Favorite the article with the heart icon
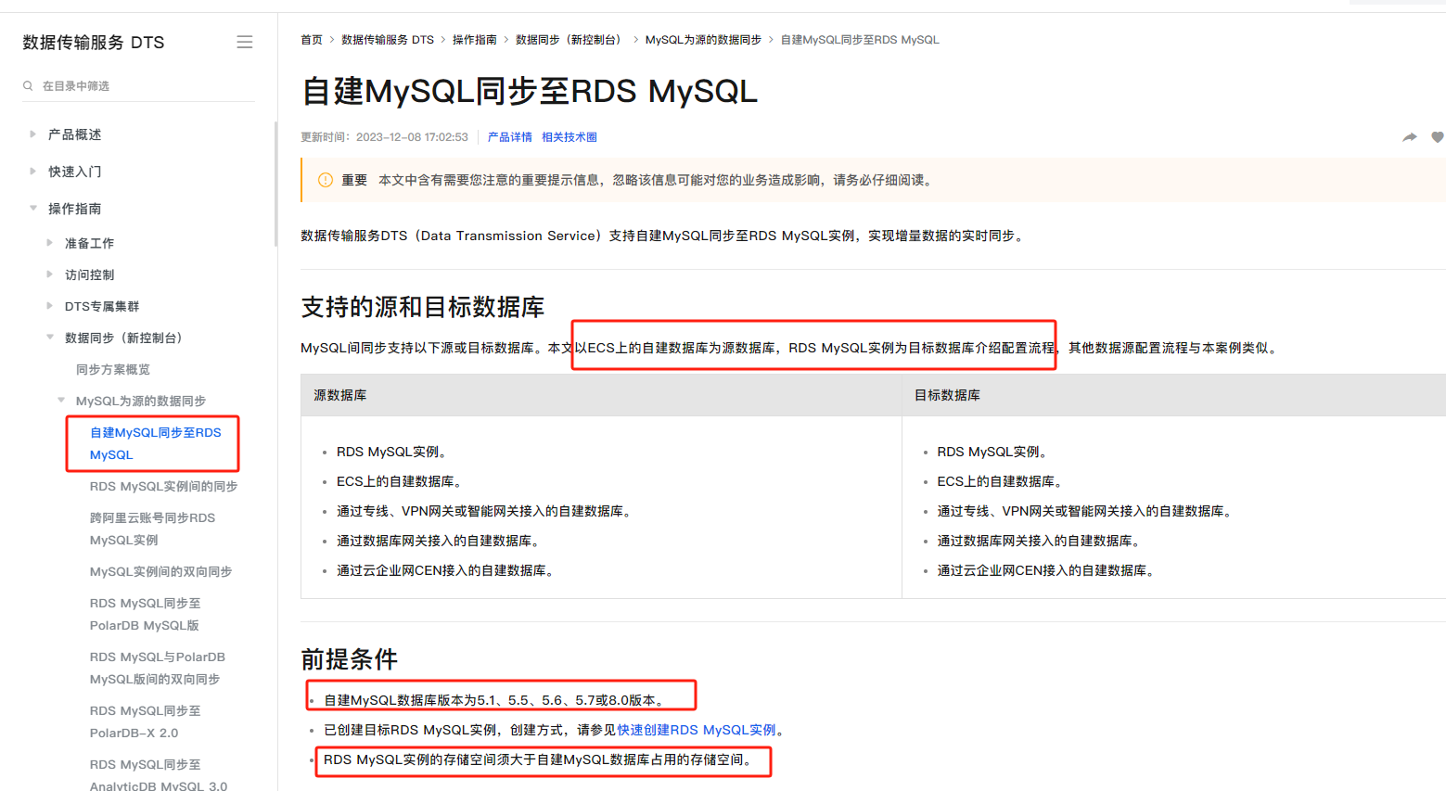This screenshot has width=1446, height=791. point(1438,137)
